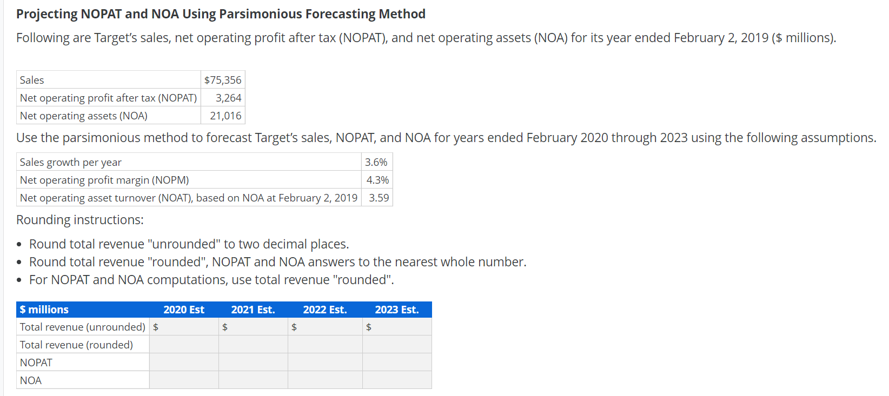The width and height of the screenshot is (889, 396).
Task: Click the 2022 Est. NOPAT input cell
Action: pyautogui.click(x=326, y=363)
